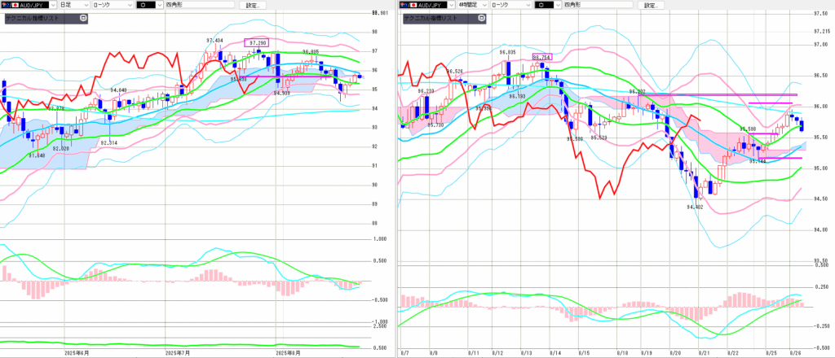
Task: Click the boxed 96.754 price label
Action: tap(542, 56)
